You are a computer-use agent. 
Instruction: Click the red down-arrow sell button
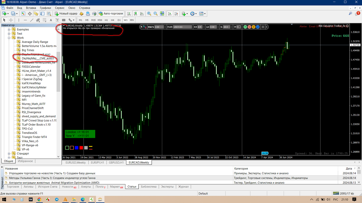[x=249, y=27]
